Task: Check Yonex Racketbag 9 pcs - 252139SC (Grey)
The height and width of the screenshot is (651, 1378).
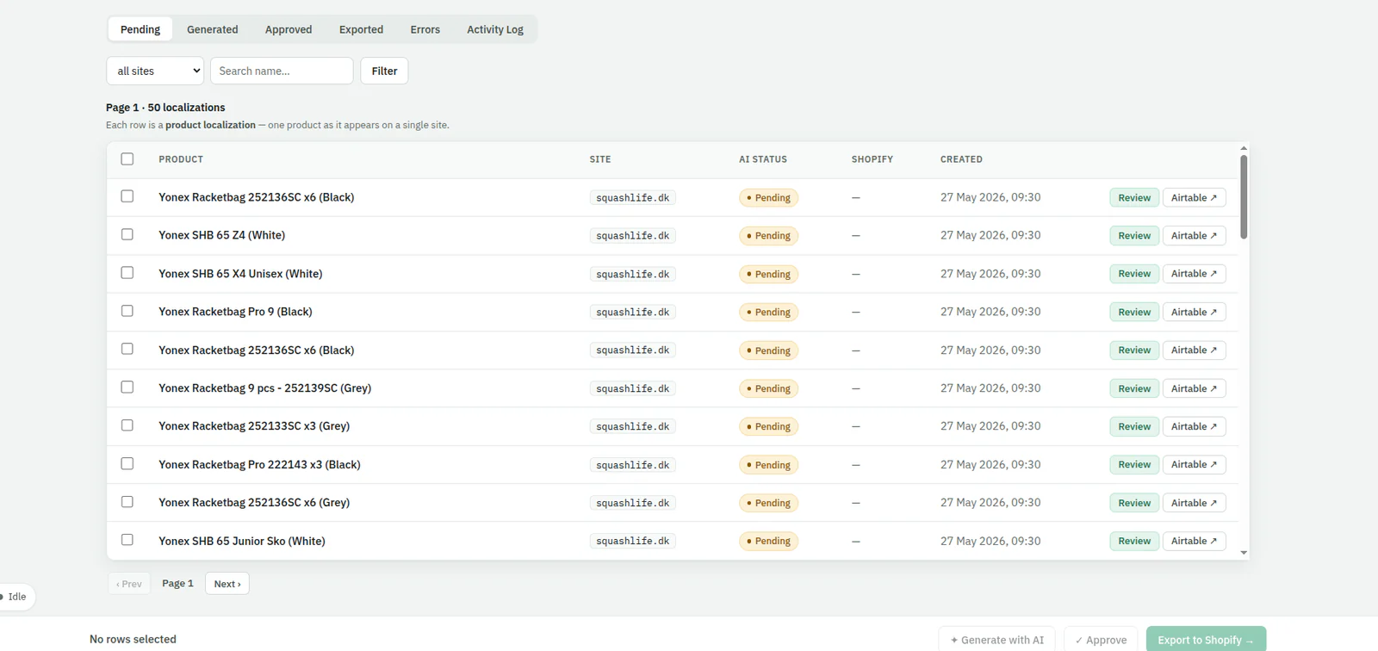Action: click(127, 387)
